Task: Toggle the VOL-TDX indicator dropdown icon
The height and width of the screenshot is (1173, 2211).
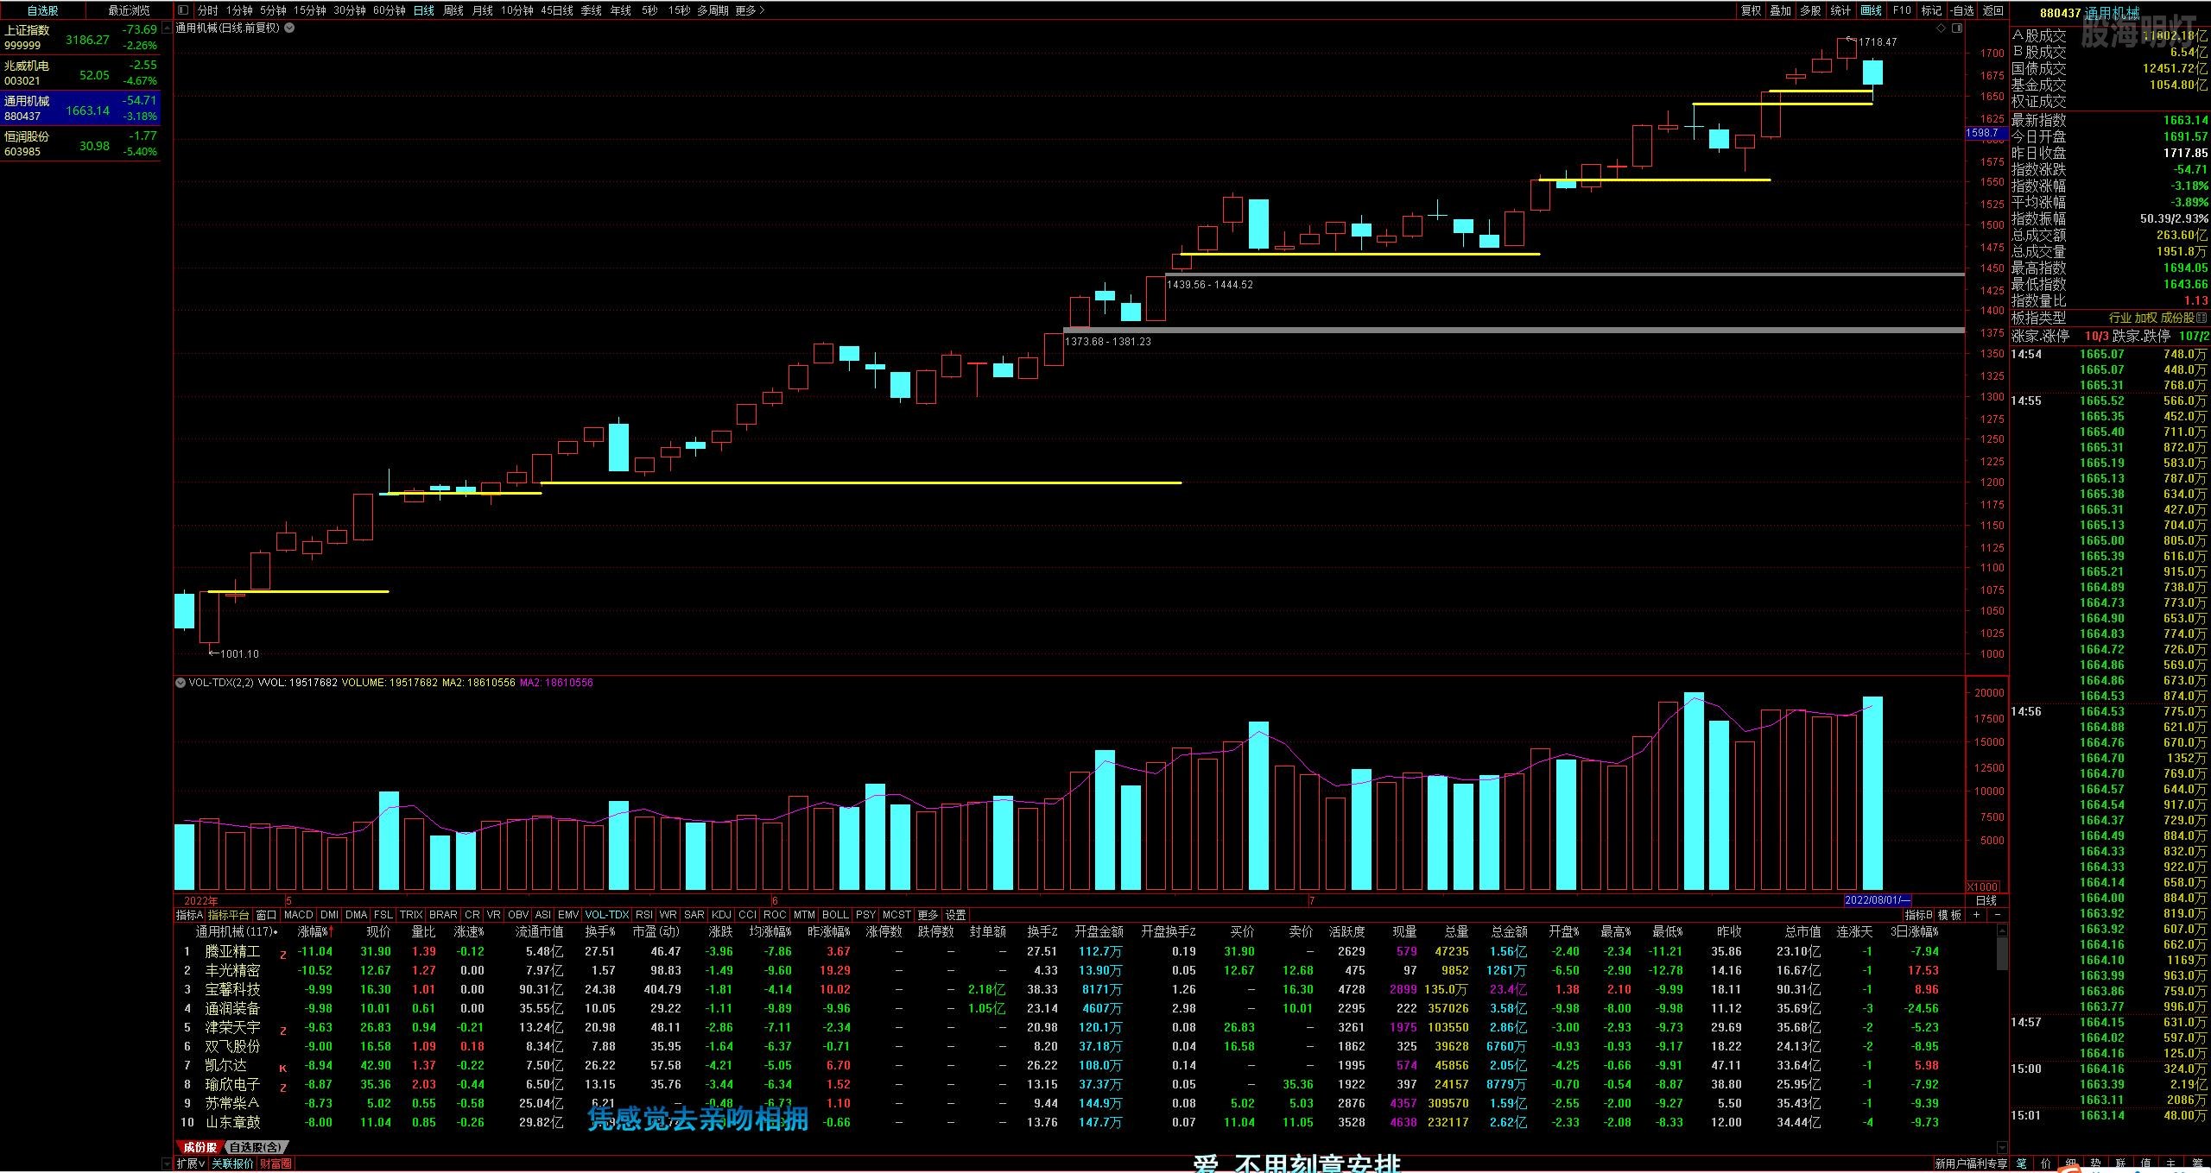Action: [x=181, y=683]
